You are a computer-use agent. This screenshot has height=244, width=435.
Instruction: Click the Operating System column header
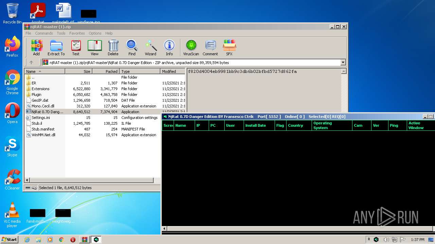pyautogui.click(x=332, y=125)
